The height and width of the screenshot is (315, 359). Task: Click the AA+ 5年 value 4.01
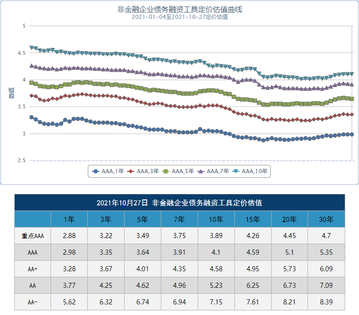[142, 268]
